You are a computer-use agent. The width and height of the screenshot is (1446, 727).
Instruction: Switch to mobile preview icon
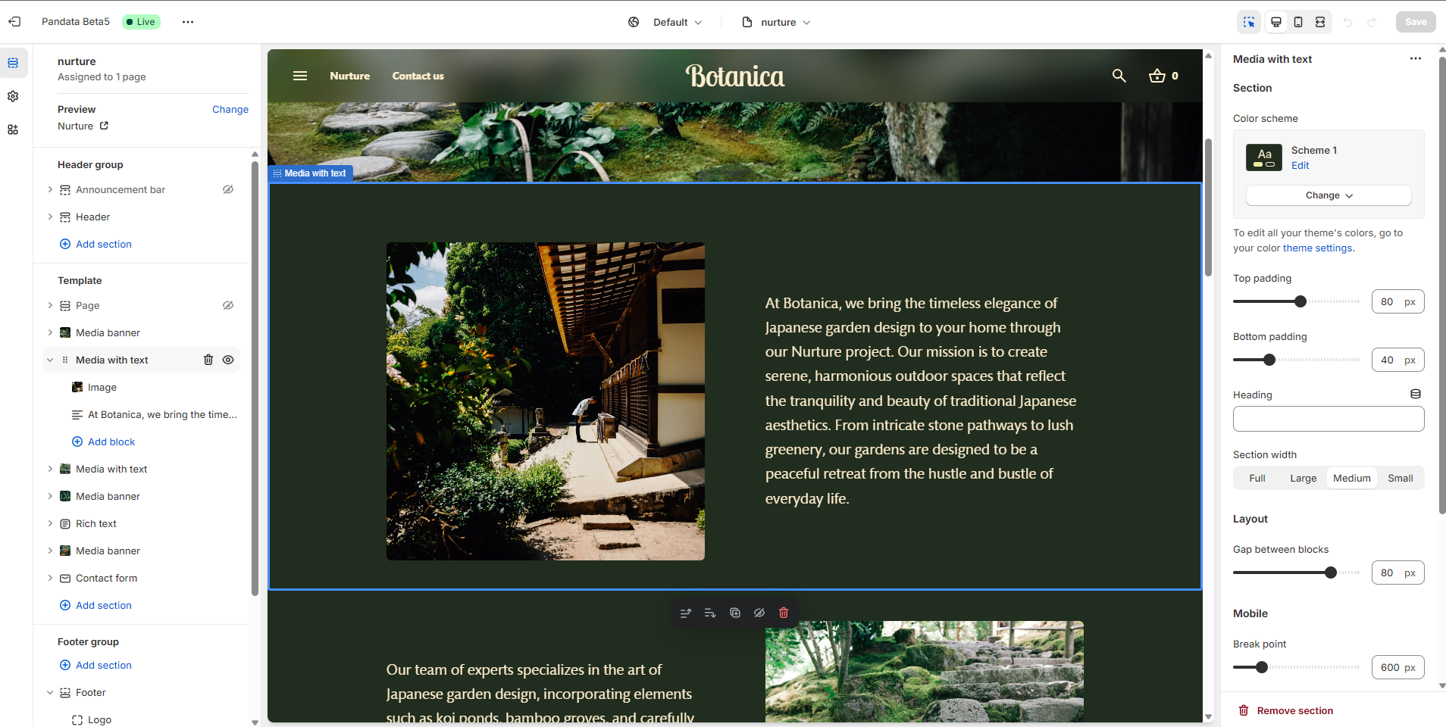coord(1298,22)
